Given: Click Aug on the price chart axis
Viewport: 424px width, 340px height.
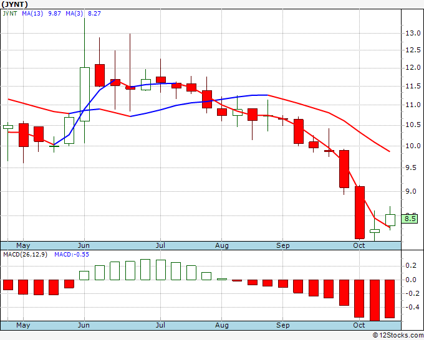Looking at the screenshot, I should tap(222, 245).
